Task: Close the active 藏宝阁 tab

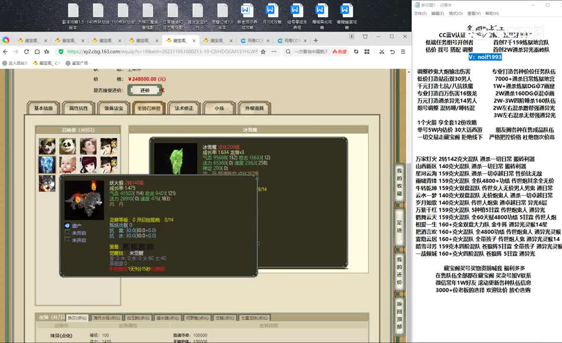Action: [x=194, y=40]
